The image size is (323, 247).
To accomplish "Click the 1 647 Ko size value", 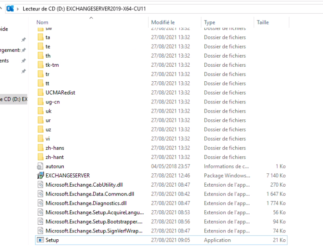I will coord(276,194).
